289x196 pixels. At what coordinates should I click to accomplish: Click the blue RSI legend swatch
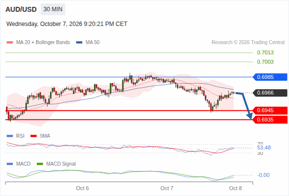10,136
